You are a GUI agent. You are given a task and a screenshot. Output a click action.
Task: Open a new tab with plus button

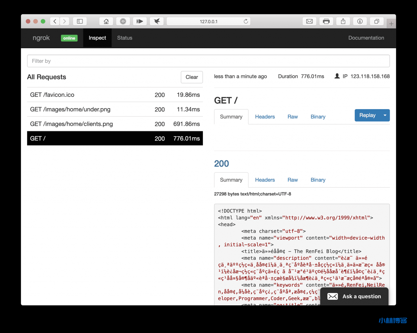click(x=391, y=24)
